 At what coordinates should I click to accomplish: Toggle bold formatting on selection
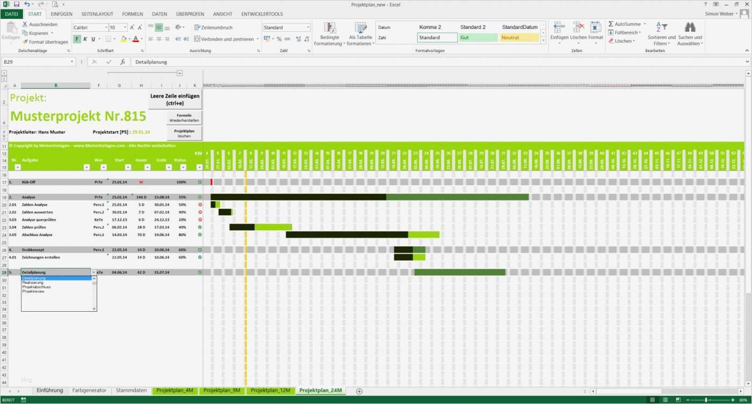tap(76, 39)
